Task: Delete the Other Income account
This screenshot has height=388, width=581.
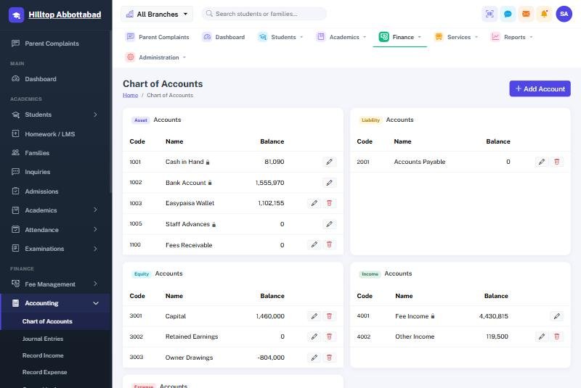Action: click(556, 337)
